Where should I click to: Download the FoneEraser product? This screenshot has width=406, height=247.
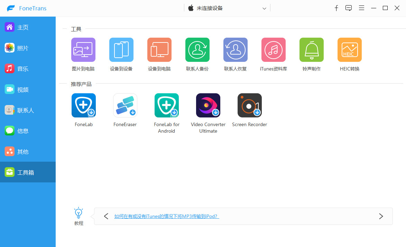click(x=125, y=105)
